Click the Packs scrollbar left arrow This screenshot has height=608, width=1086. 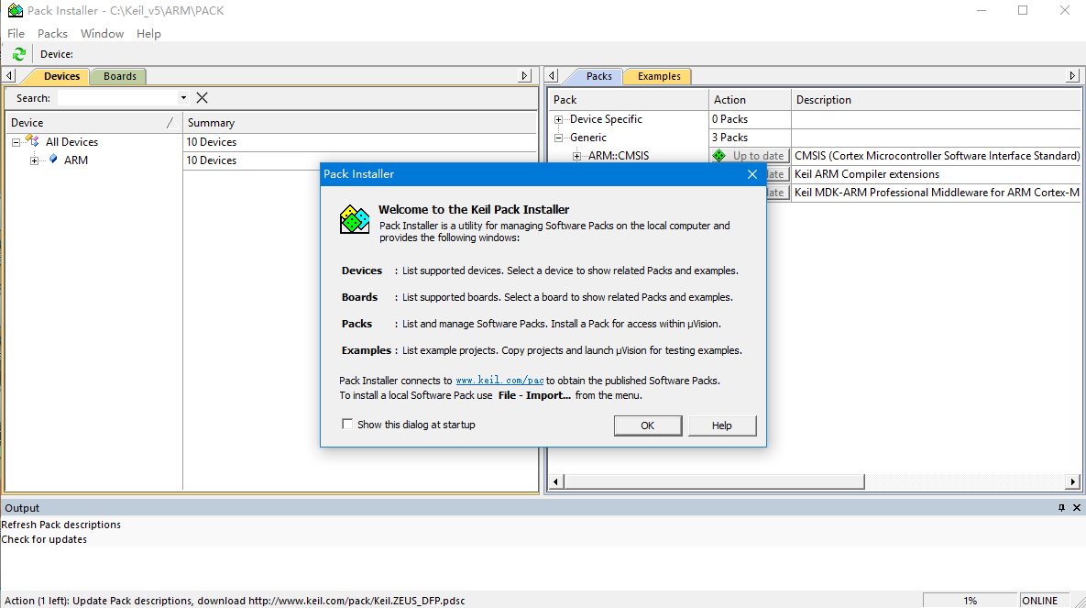coord(555,481)
